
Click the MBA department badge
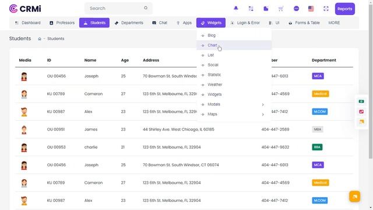pyautogui.click(x=317, y=129)
